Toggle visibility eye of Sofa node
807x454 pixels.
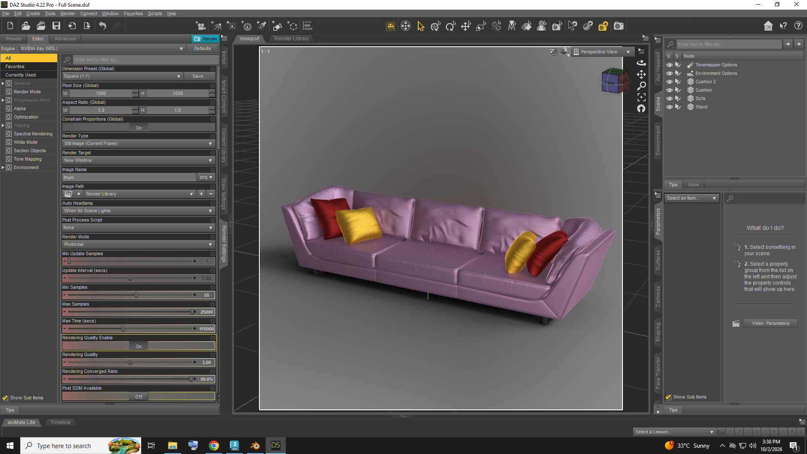[669, 98]
